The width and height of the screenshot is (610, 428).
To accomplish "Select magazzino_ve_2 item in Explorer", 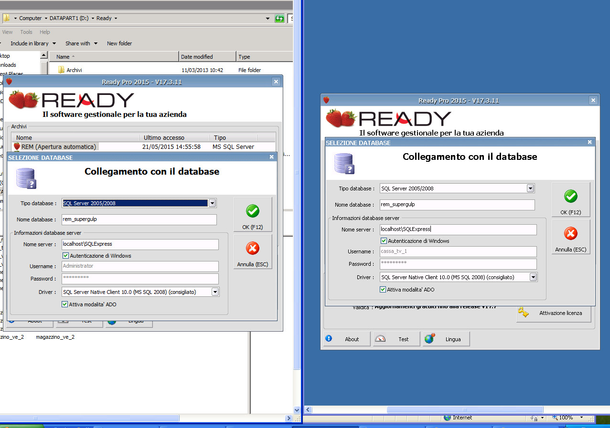I will 55,337.
